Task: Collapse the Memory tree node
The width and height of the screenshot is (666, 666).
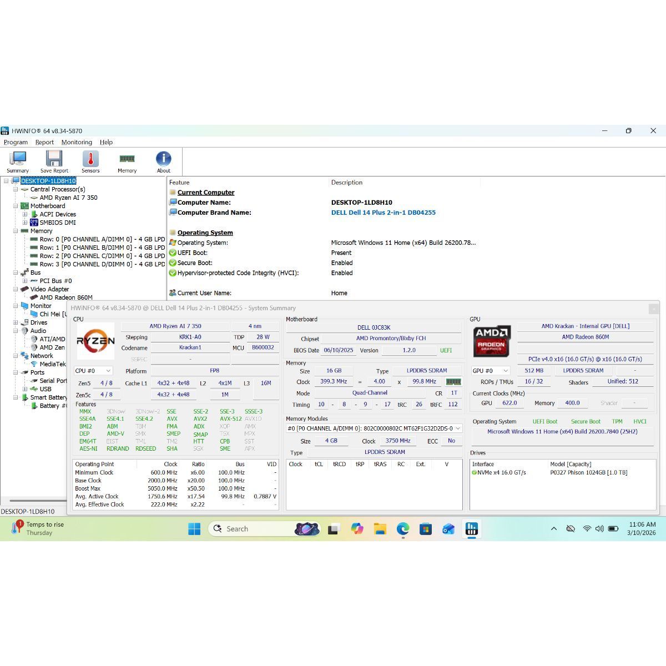Action: [x=16, y=231]
